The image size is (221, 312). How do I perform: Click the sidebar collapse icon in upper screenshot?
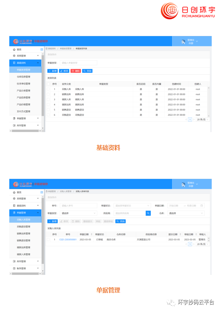pos(42,49)
